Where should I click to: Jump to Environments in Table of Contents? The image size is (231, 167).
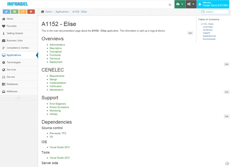coord(209,39)
